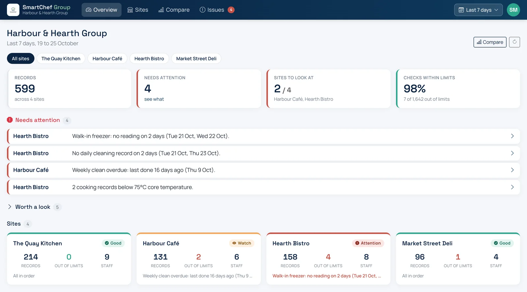527x292 pixels.
Task: Open the Compare nav tab
Action: tap(174, 10)
